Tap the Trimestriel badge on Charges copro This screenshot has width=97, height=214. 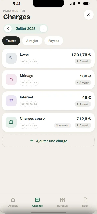point(63,125)
